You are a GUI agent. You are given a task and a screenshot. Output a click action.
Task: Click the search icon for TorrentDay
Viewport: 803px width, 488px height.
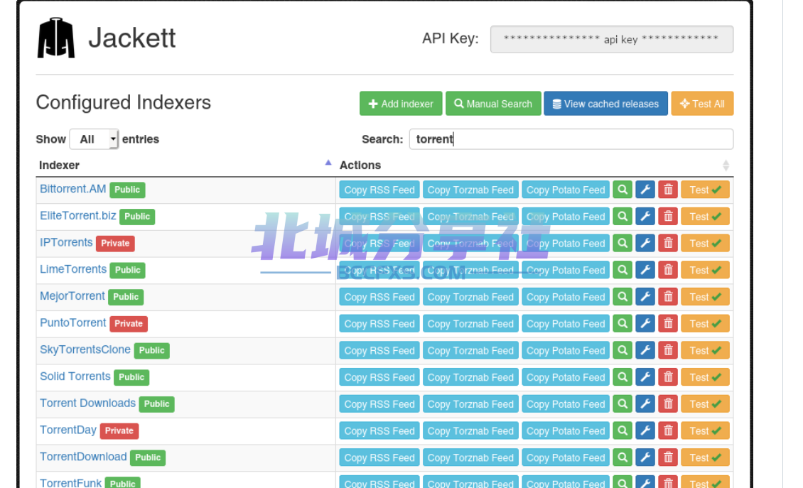(623, 430)
